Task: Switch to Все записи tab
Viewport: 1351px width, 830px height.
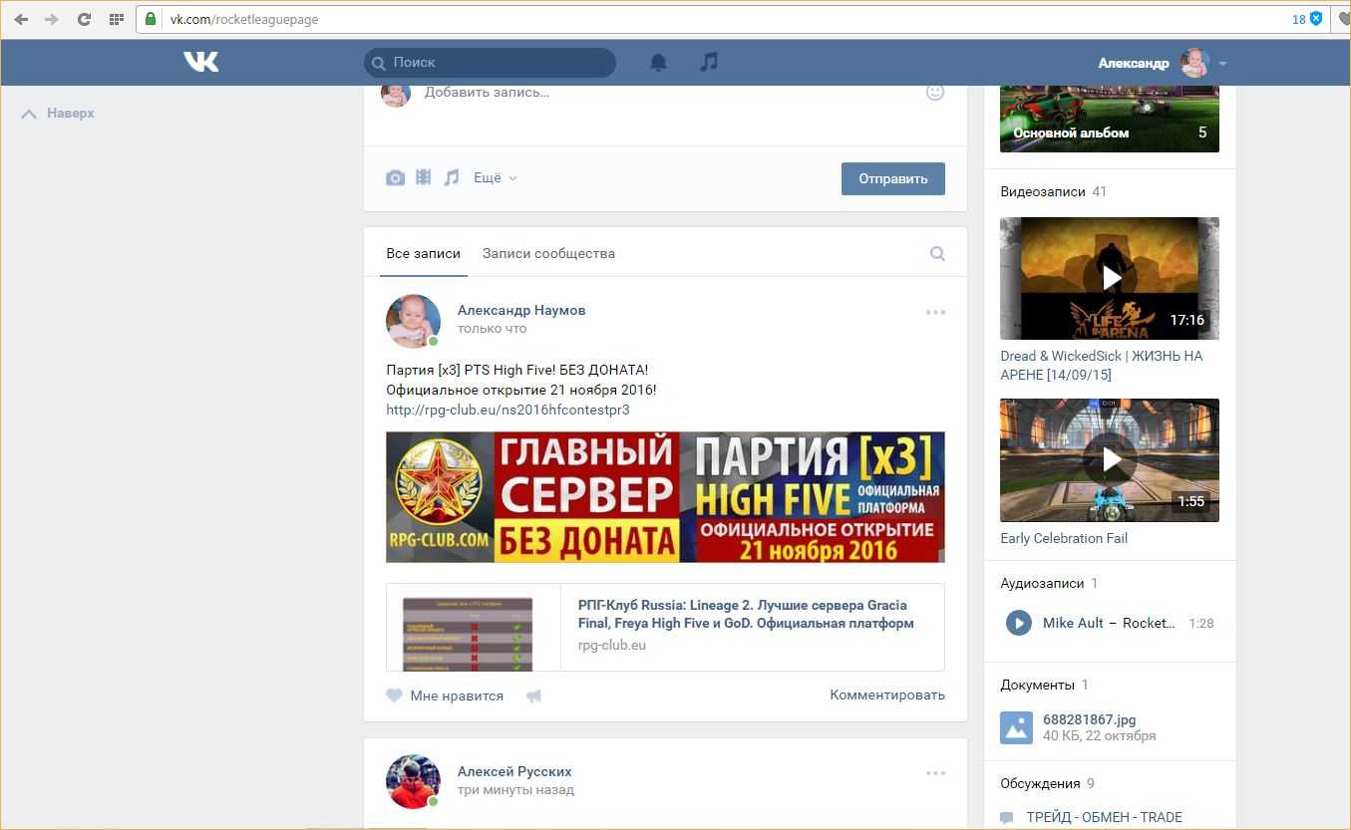Action: pyautogui.click(x=424, y=253)
